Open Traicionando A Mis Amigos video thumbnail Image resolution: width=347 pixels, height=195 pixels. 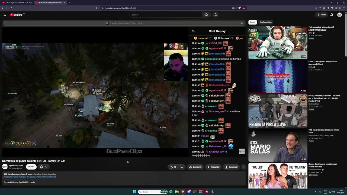278,43
